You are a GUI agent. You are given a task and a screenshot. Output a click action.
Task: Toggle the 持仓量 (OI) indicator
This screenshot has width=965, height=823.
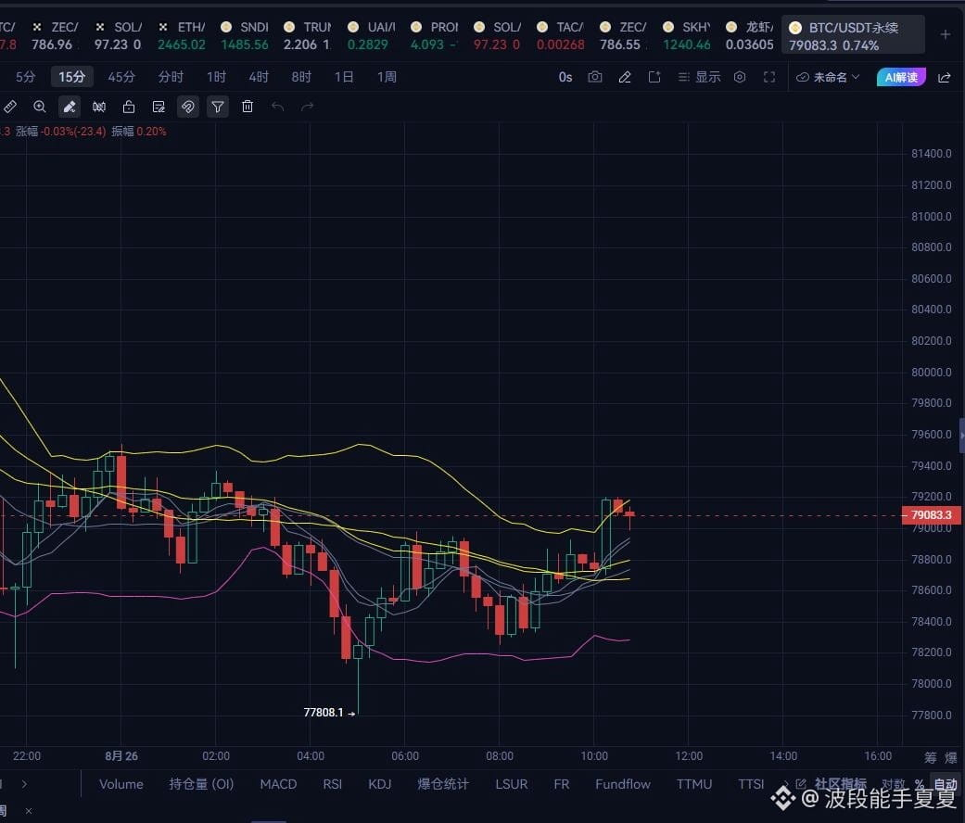tap(201, 784)
